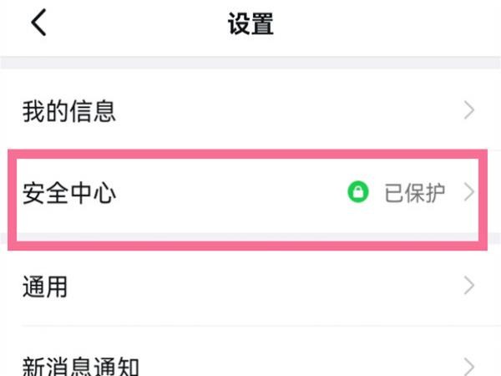Go back using the top-left arrow

click(x=38, y=23)
